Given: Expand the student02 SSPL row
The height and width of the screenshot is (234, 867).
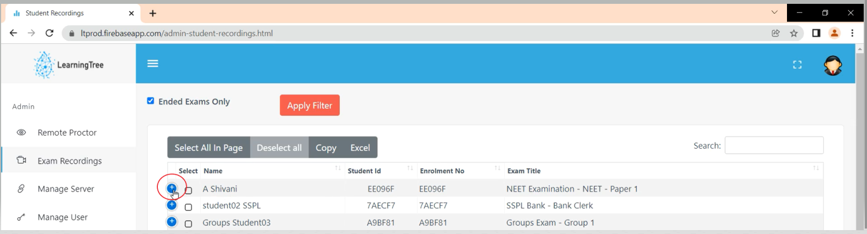Looking at the screenshot, I should [x=172, y=205].
